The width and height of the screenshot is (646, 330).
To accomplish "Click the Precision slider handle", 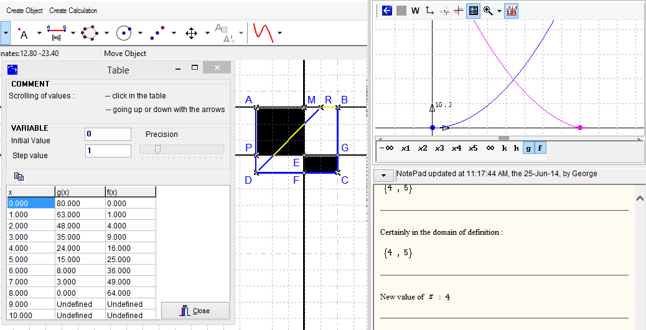I will (157, 149).
